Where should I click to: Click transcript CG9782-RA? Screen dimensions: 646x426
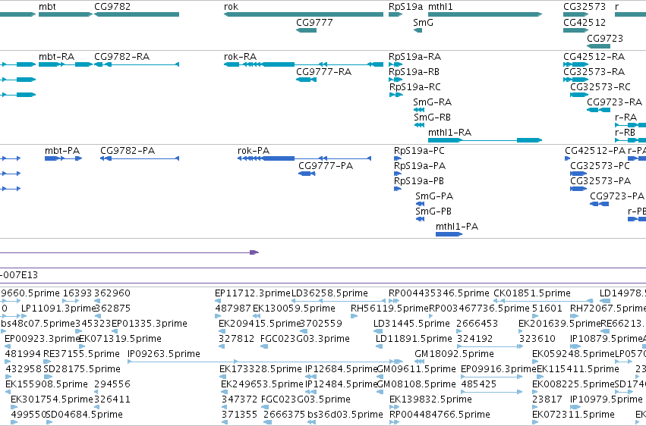pos(137,64)
